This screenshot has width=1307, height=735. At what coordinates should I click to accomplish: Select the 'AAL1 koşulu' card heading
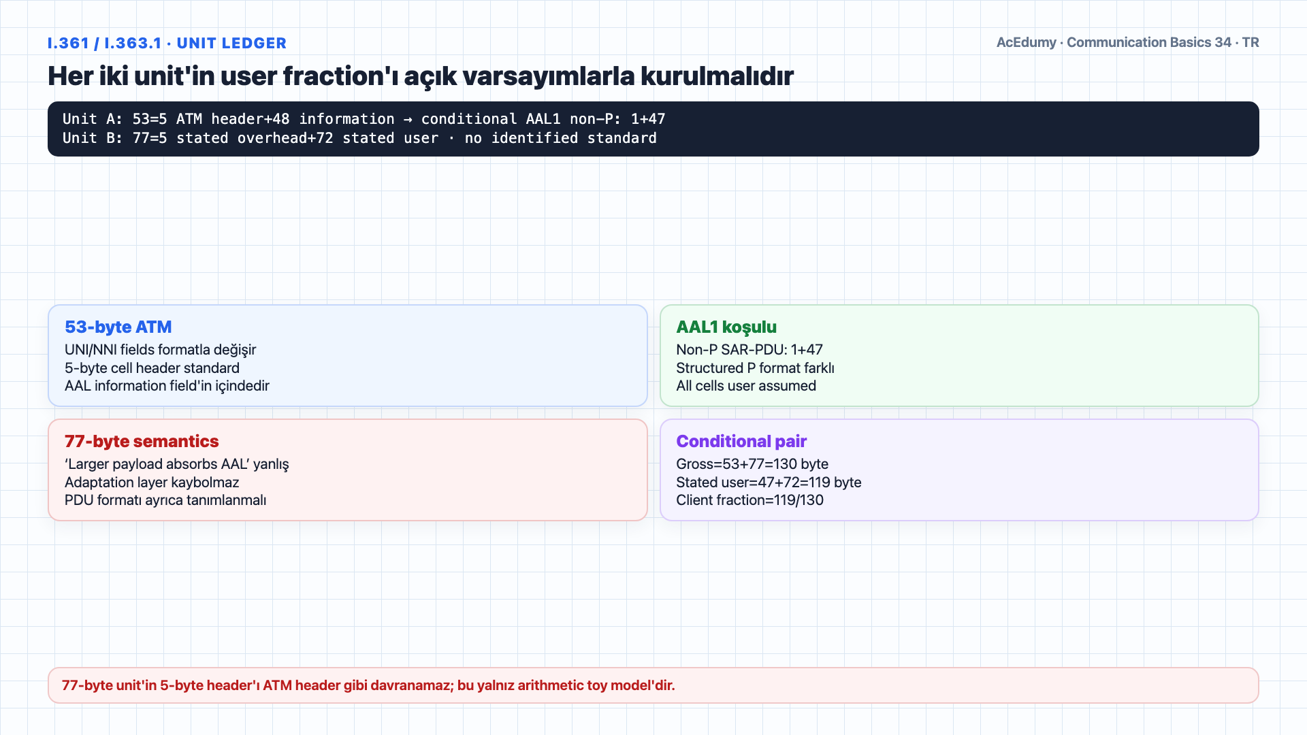click(726, 327)
